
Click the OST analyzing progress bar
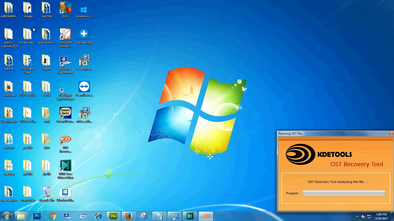tap(344, 193)
